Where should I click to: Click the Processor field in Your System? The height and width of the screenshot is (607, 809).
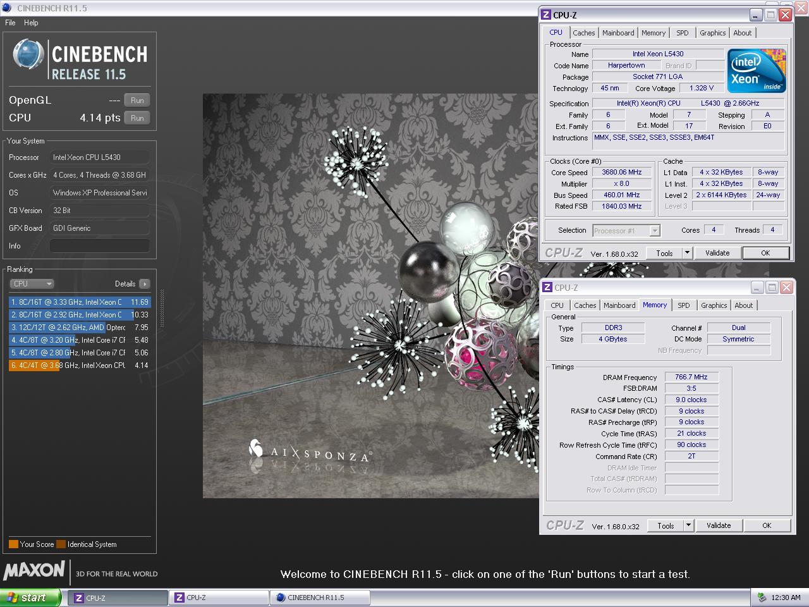(100, 157)
